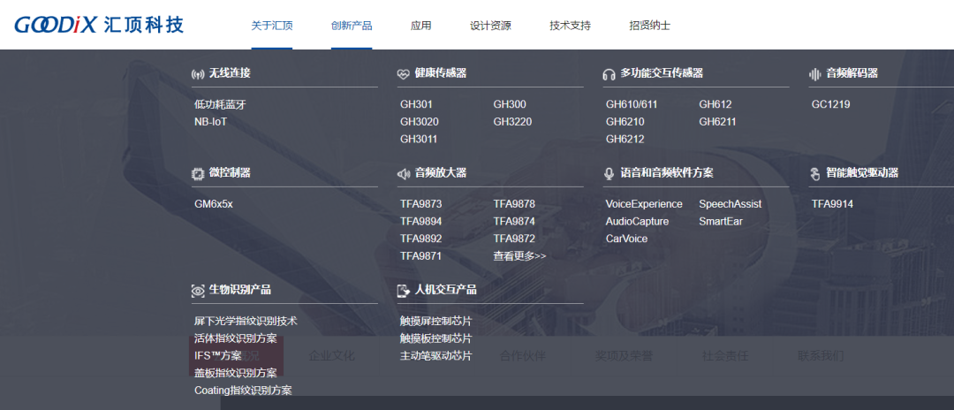Click the 智能触觉驱动器 touch icon
The height and width of the screenshot is (410, 954).
tap(814, 174)
